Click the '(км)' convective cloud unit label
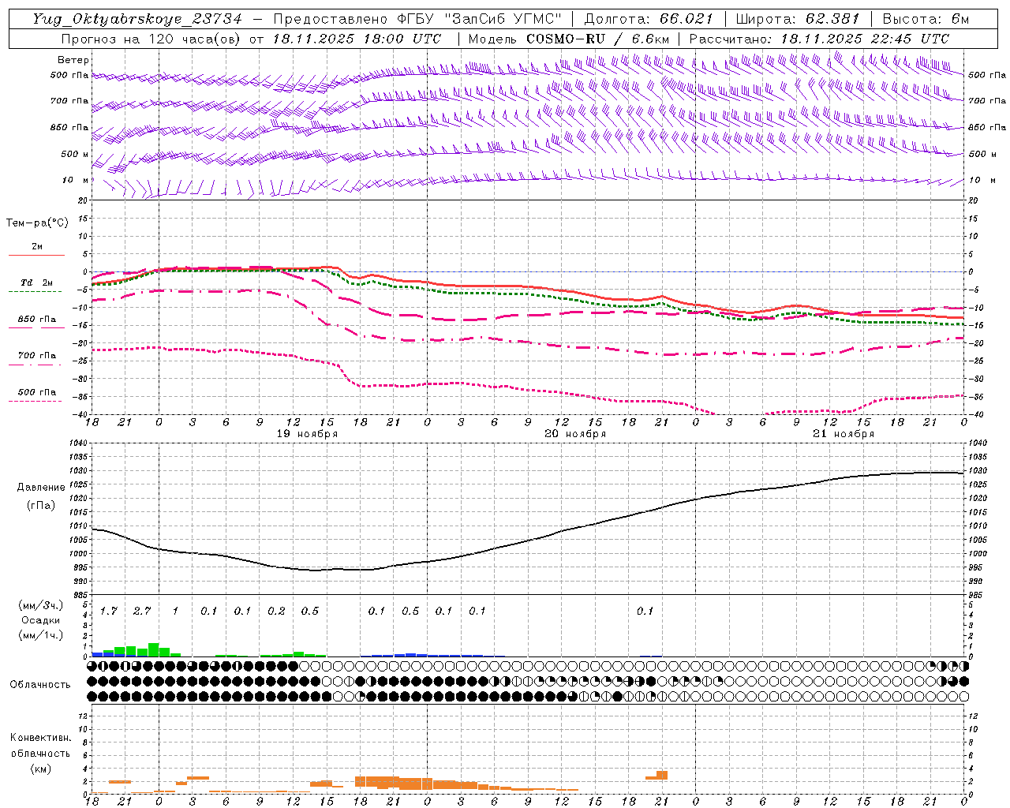Viewport: 1010px width, 808px height. pos(40,769)
